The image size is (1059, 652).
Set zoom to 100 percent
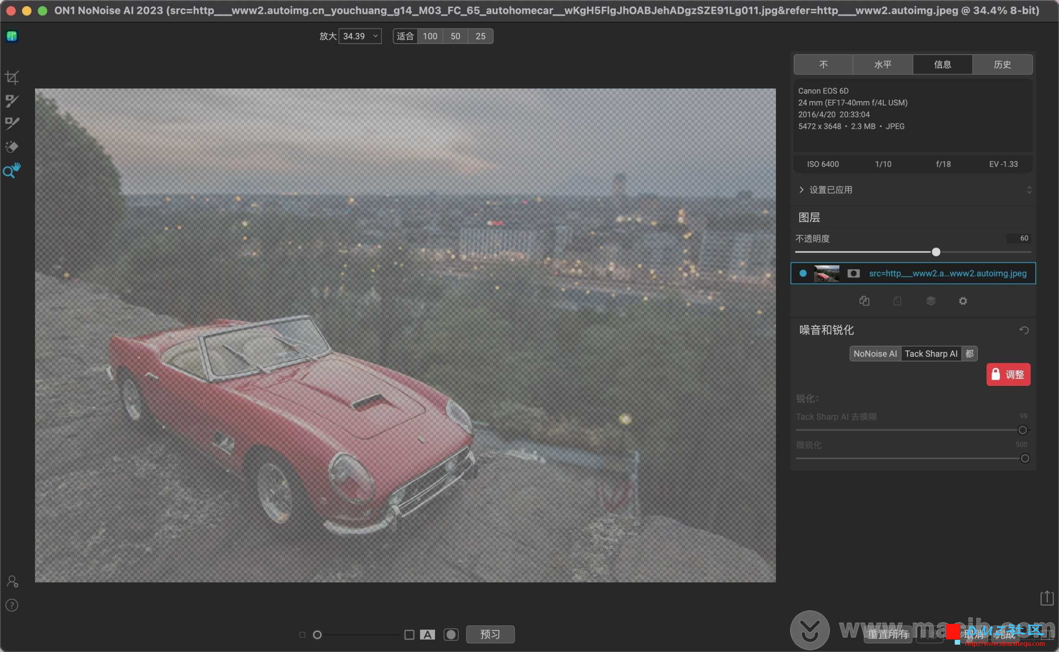pyautogui.click(x=430, y=36)
